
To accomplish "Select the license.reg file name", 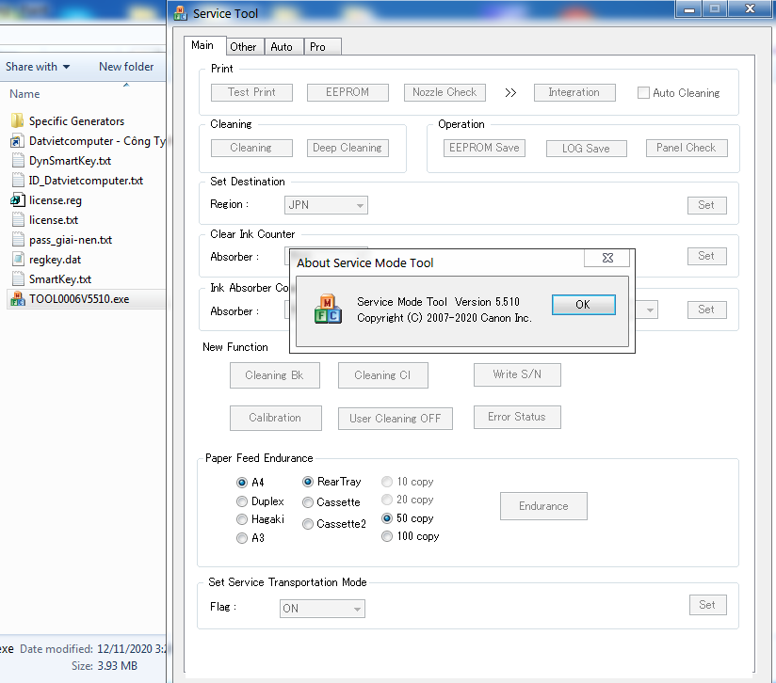I will click(56, 200).
